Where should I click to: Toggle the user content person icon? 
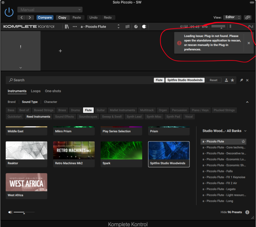point(226,80)
